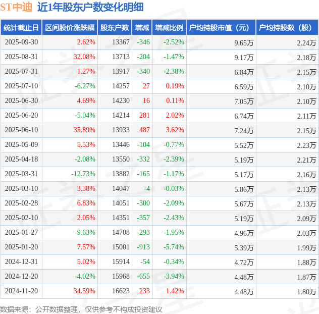The width and height of the screenshot is (319, 314).
Task: Click average shares value 2.23万
Action: pyautogui.click(x=306, y=145)
